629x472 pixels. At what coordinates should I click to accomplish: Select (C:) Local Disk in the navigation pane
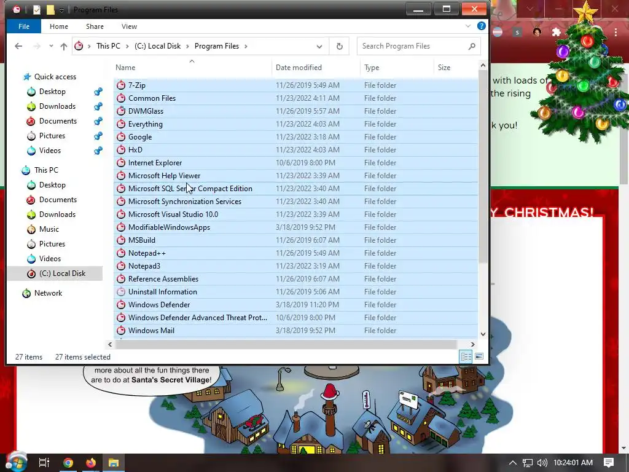coord(62,273)
